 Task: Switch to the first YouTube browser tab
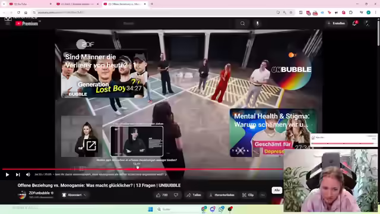[30, 4]
